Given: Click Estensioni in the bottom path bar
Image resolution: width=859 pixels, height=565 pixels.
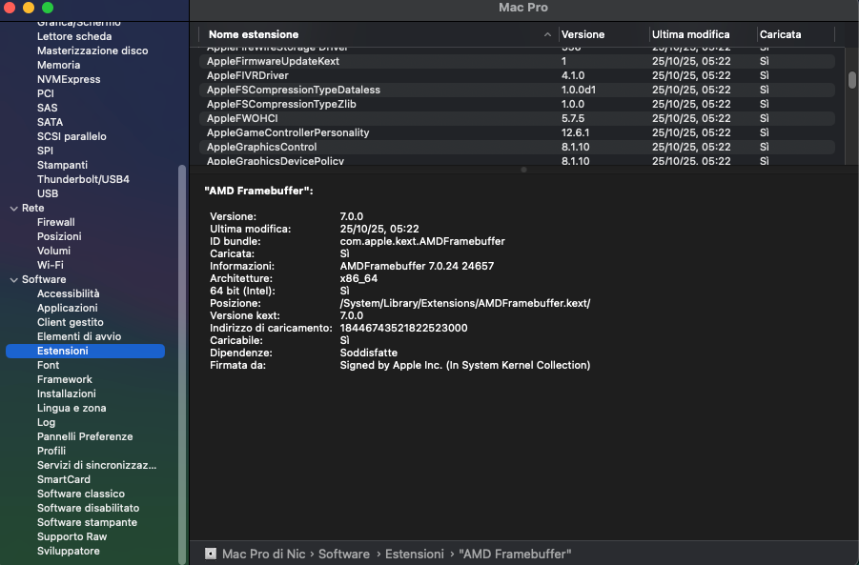Looking at the screenshot, I should [414, 554].
